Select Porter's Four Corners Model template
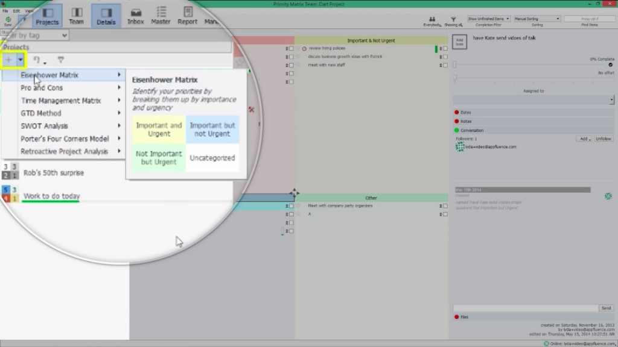 (x=64, y=139)
